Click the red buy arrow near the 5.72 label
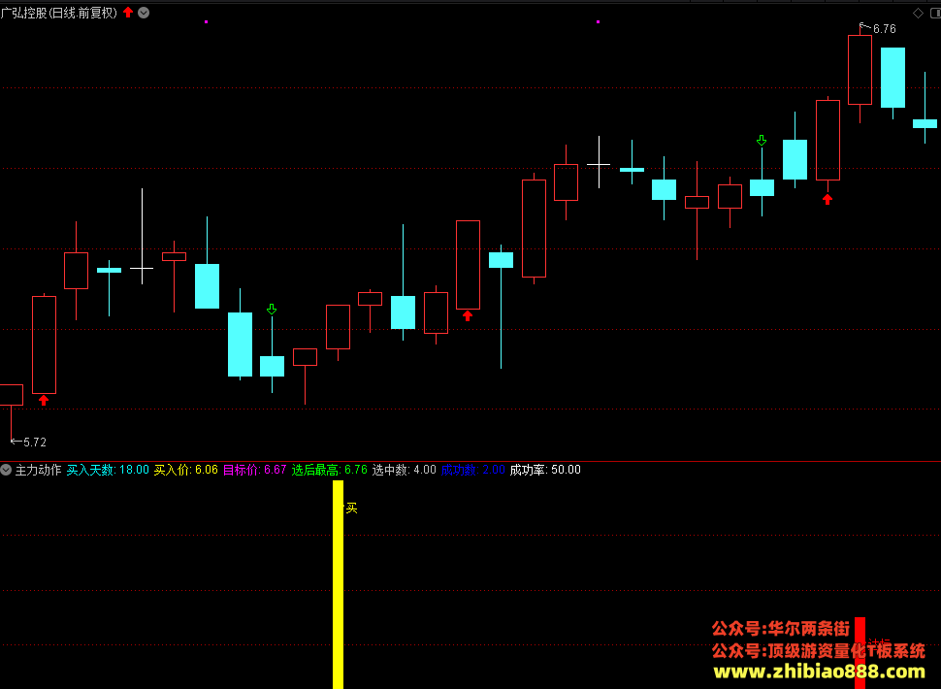This screenshot has height=689, width=941. (x=44, y=401)
